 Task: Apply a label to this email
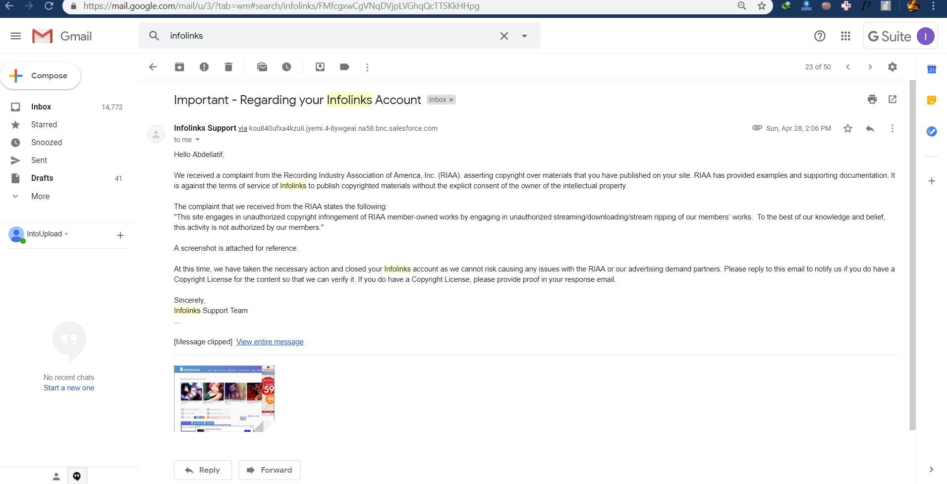pyautogui.click(x=344, y=67)
